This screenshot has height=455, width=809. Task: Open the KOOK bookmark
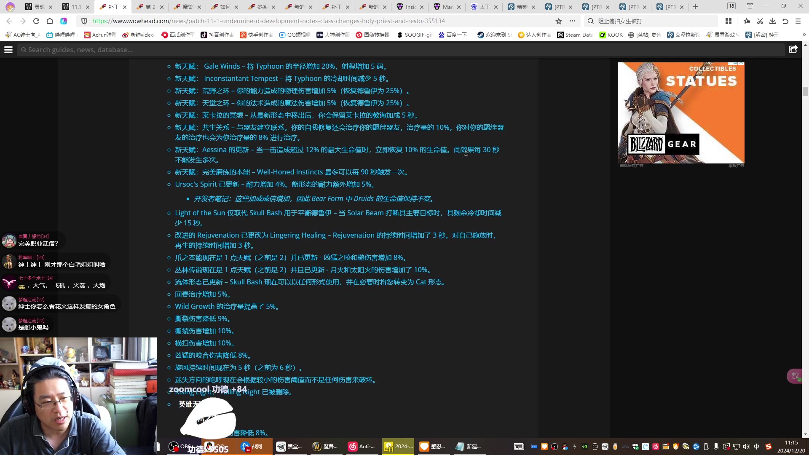coord(611,35)
